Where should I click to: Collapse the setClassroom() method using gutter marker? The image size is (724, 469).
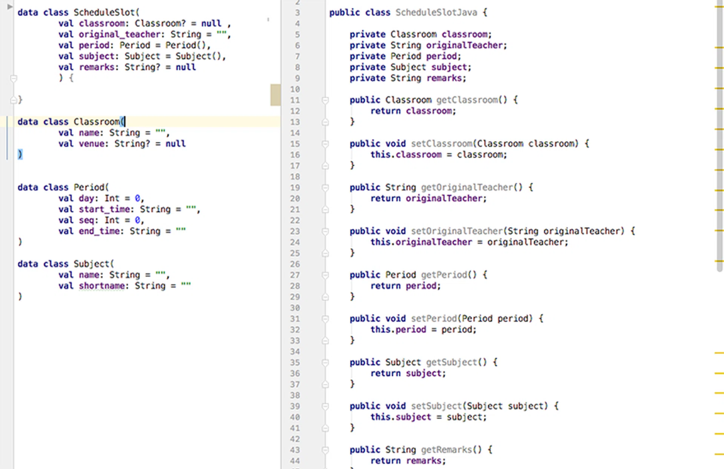325,144
